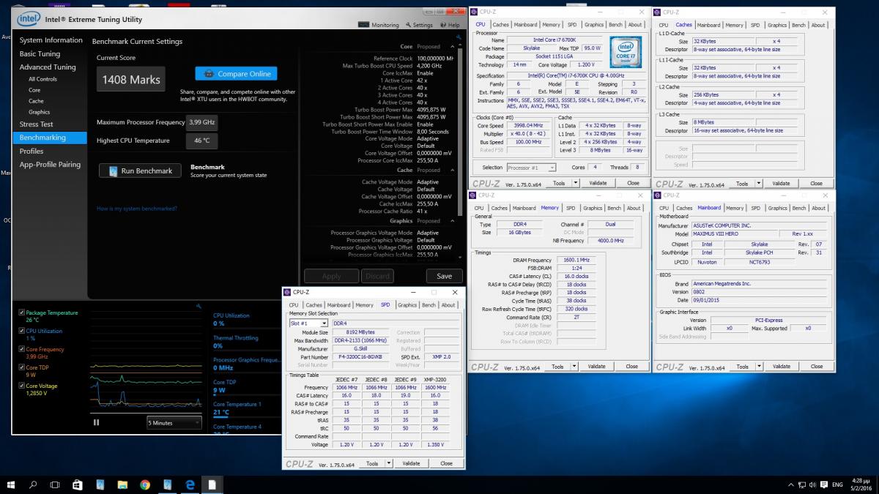Open Profiles in XTU sidebar

31,151
